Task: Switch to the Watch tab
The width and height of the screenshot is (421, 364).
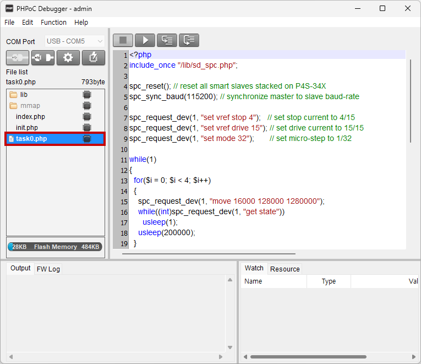Action: (x=254, y=268)
